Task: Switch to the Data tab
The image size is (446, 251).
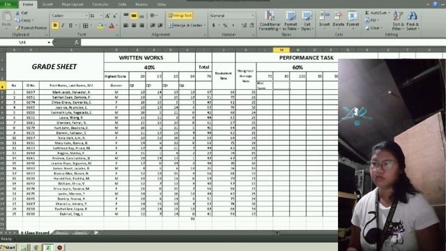Action: (x=122, y=4)
